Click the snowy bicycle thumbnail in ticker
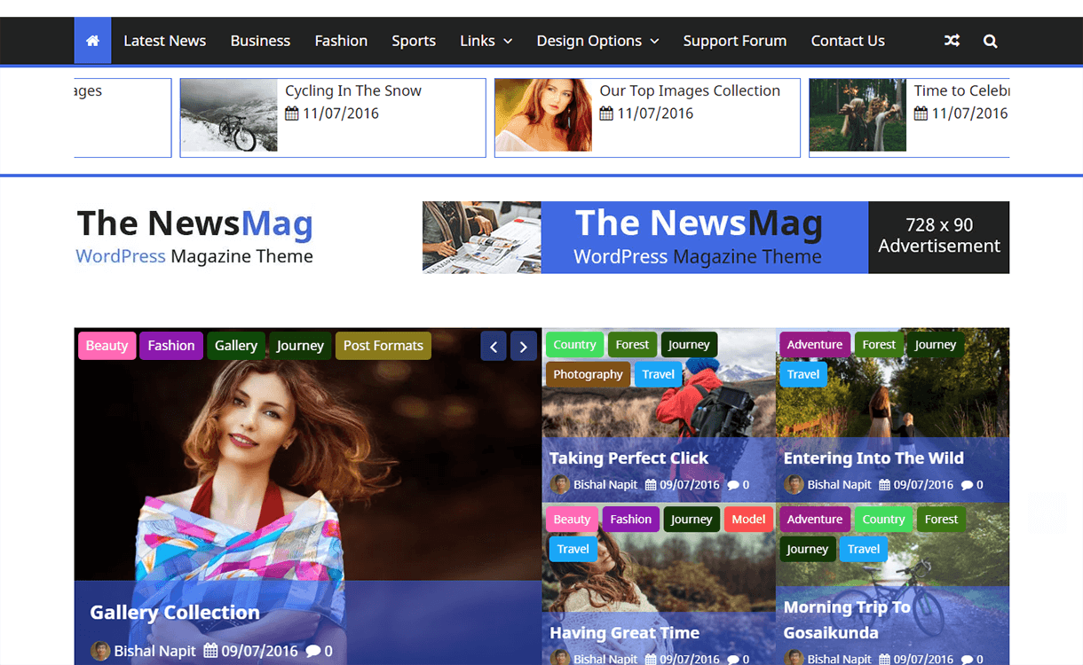Image resolution: width=1083 pixels, height=665 pixels. 229,115
